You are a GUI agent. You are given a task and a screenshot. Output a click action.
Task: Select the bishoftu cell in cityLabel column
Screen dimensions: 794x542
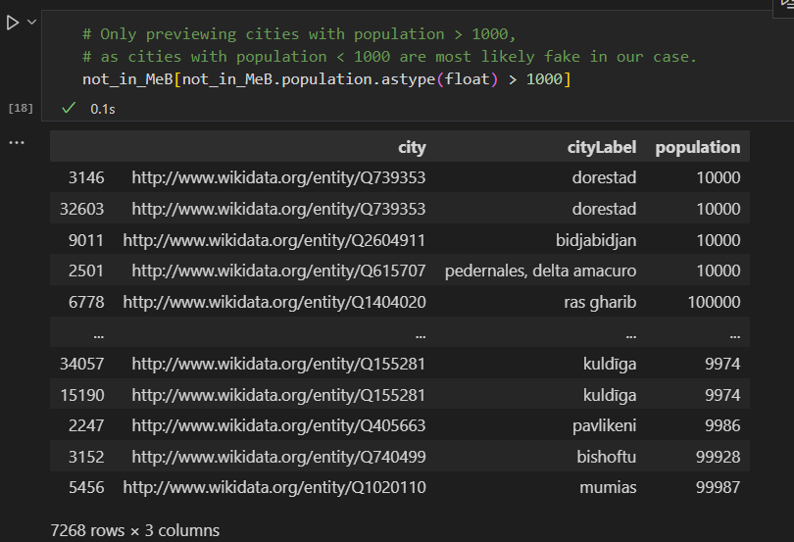click(606, 457)
